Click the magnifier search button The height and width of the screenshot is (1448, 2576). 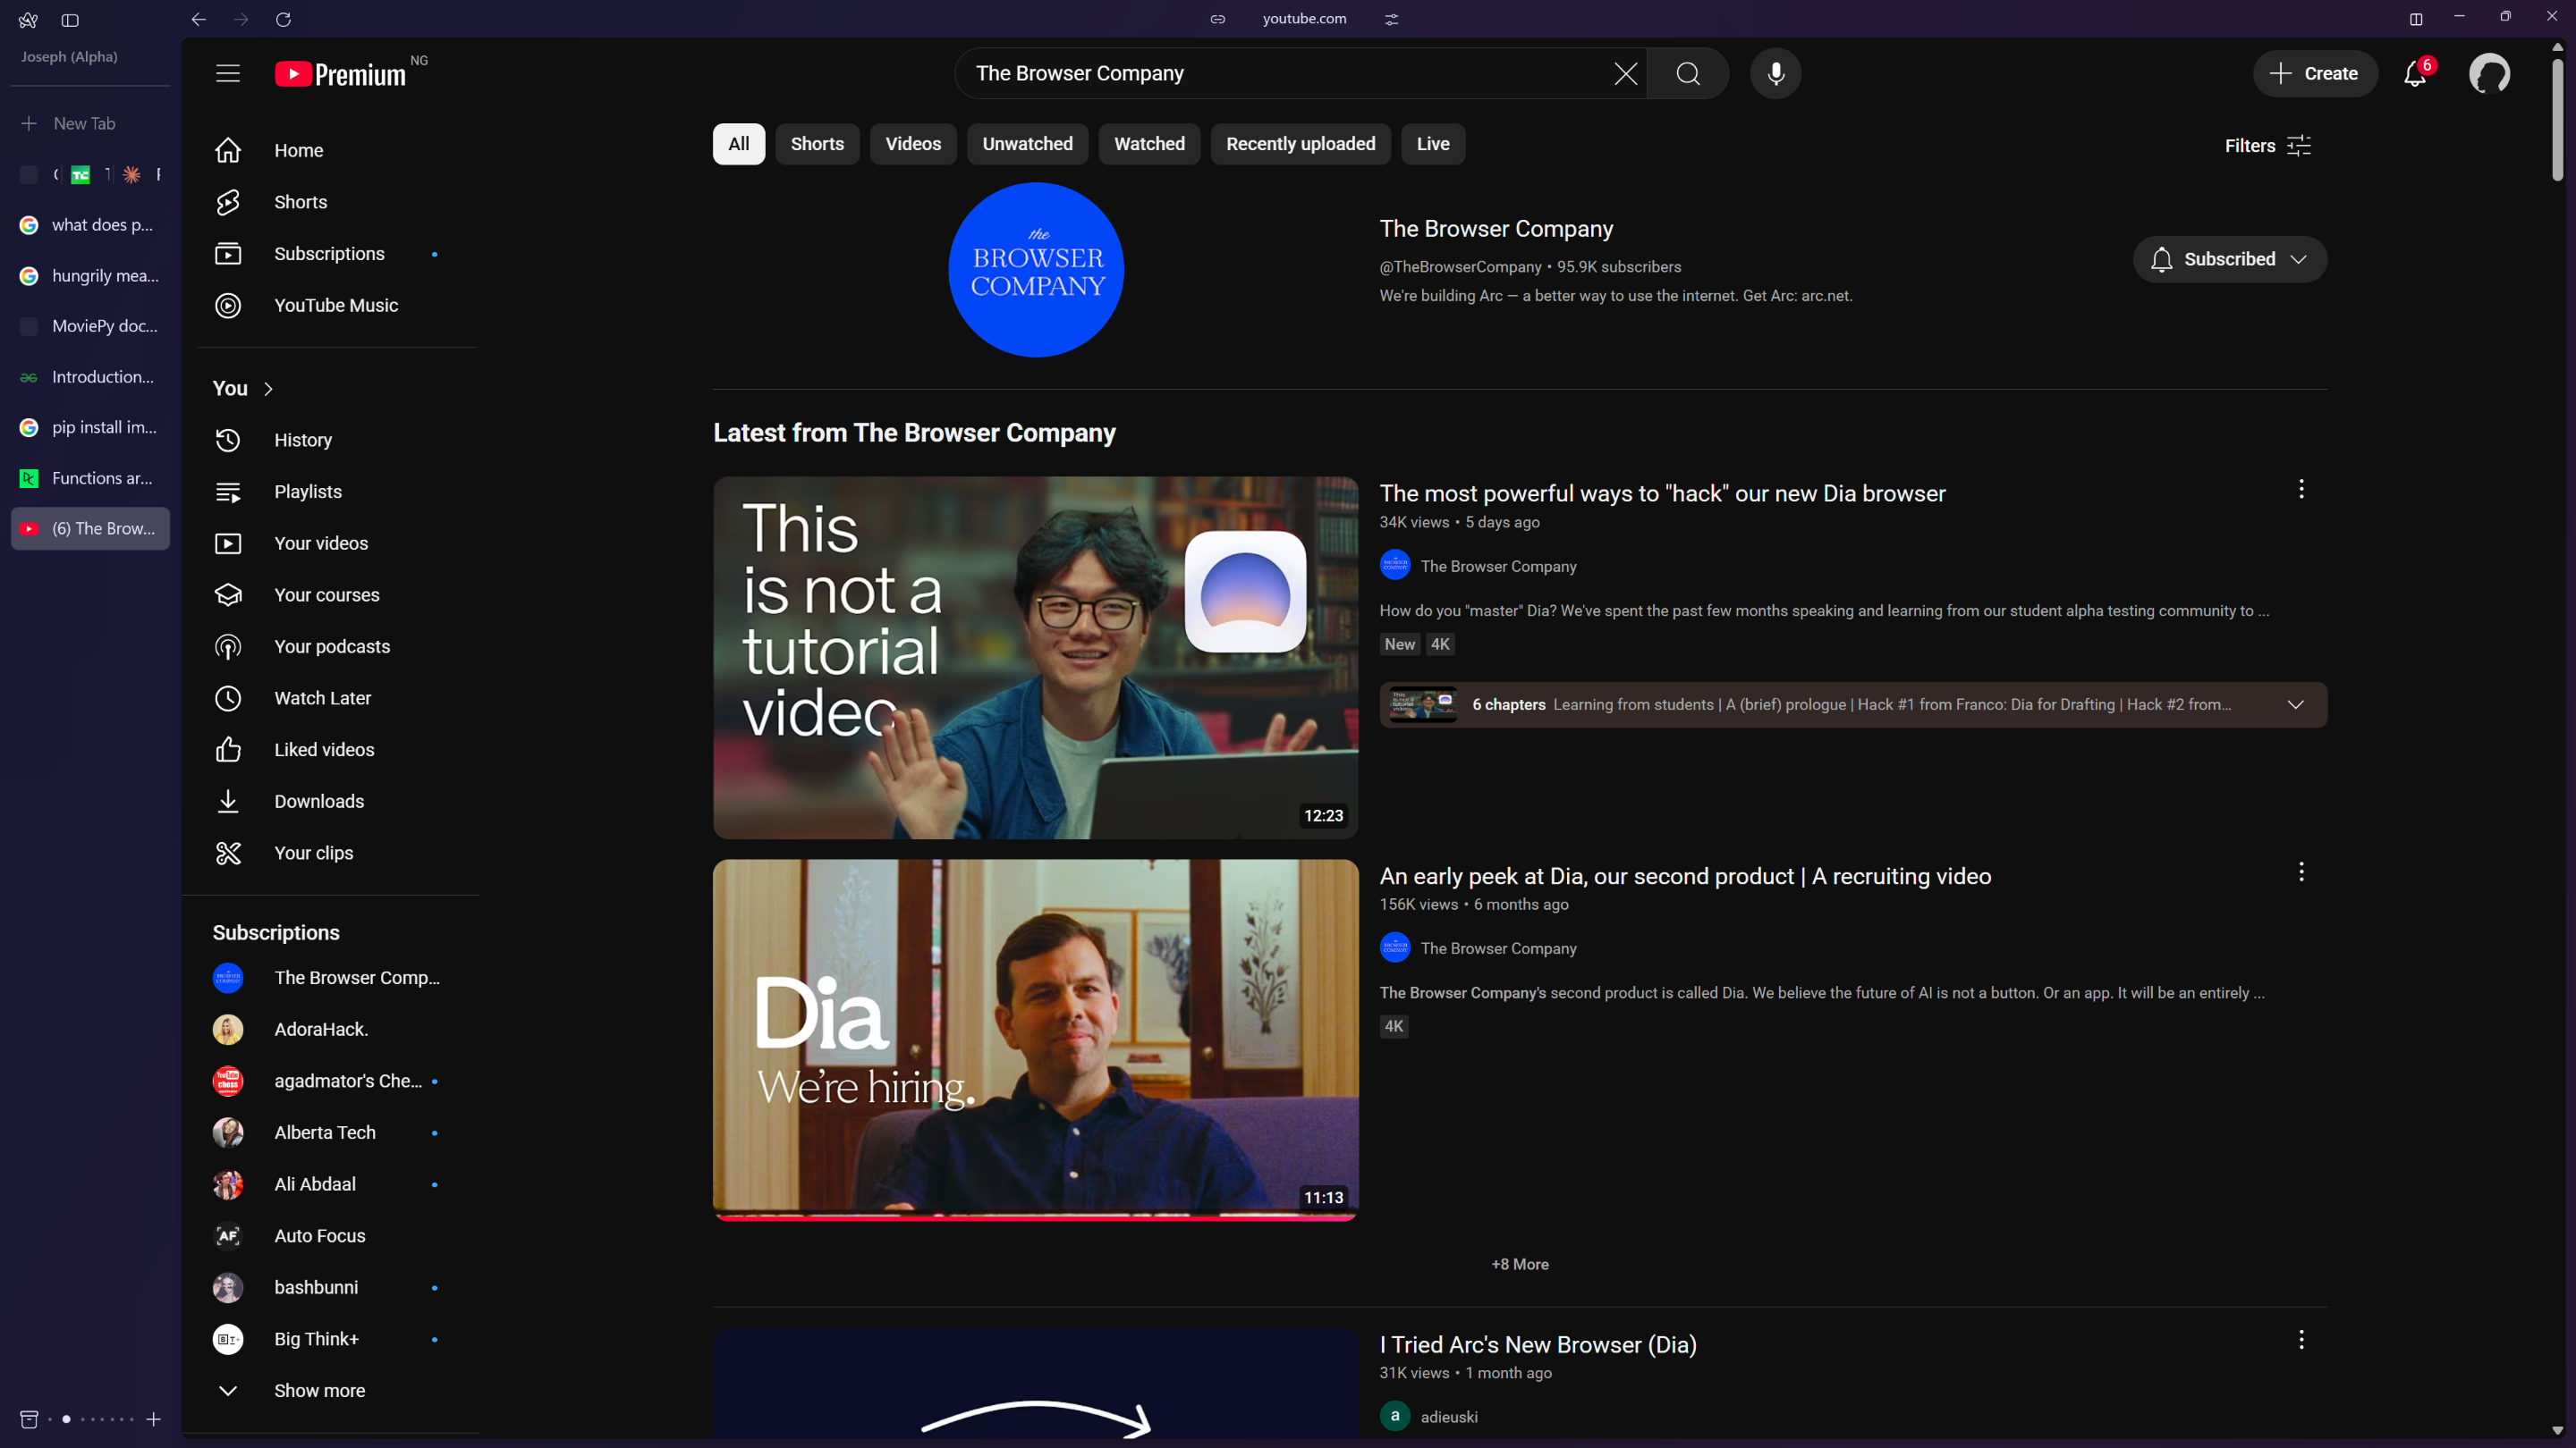point(1688,73)
